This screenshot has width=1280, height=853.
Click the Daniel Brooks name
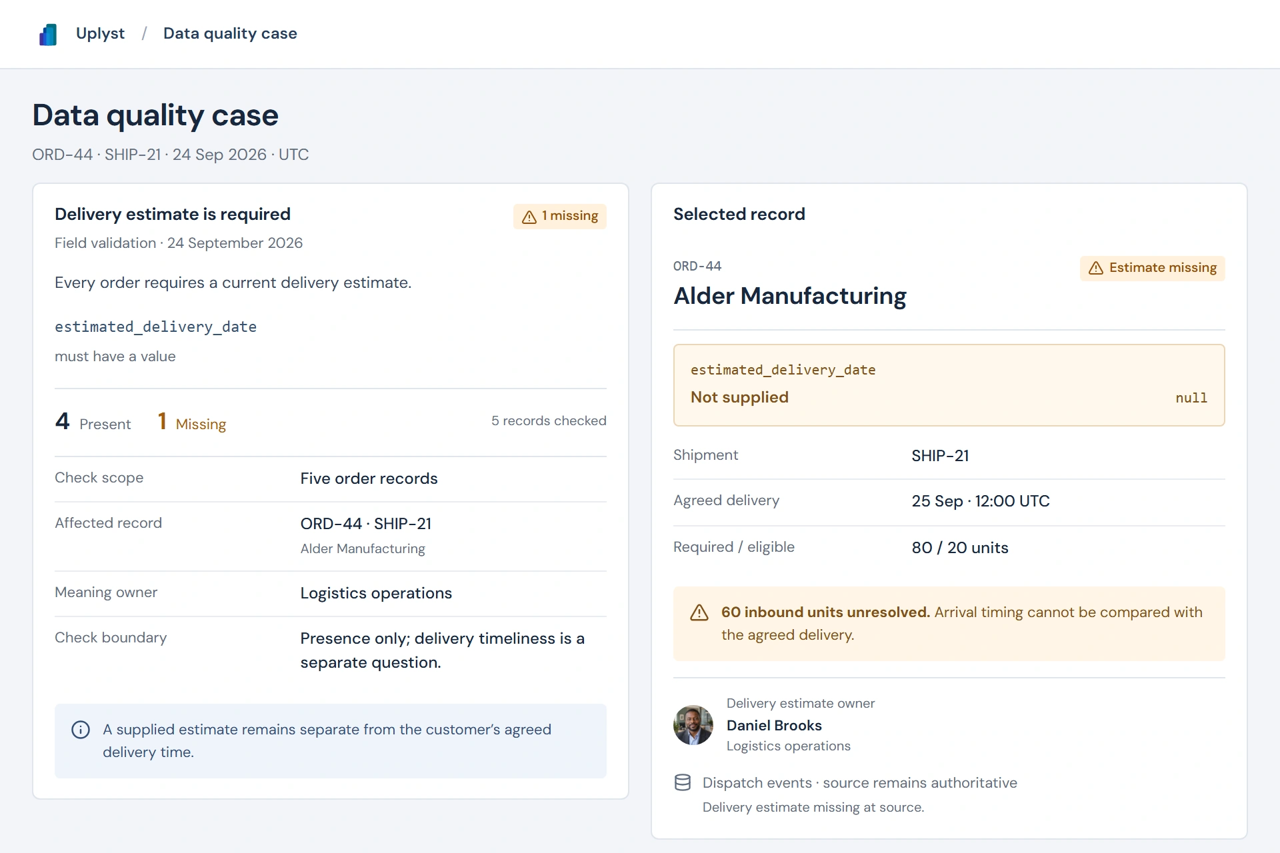pos(774,725)
